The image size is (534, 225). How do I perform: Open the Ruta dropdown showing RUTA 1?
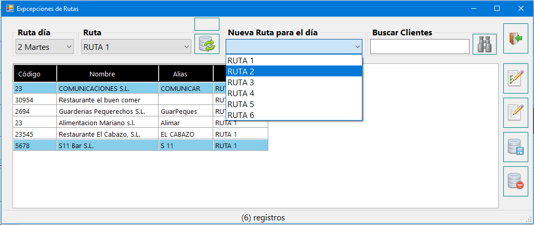click(x=137, y=47)
